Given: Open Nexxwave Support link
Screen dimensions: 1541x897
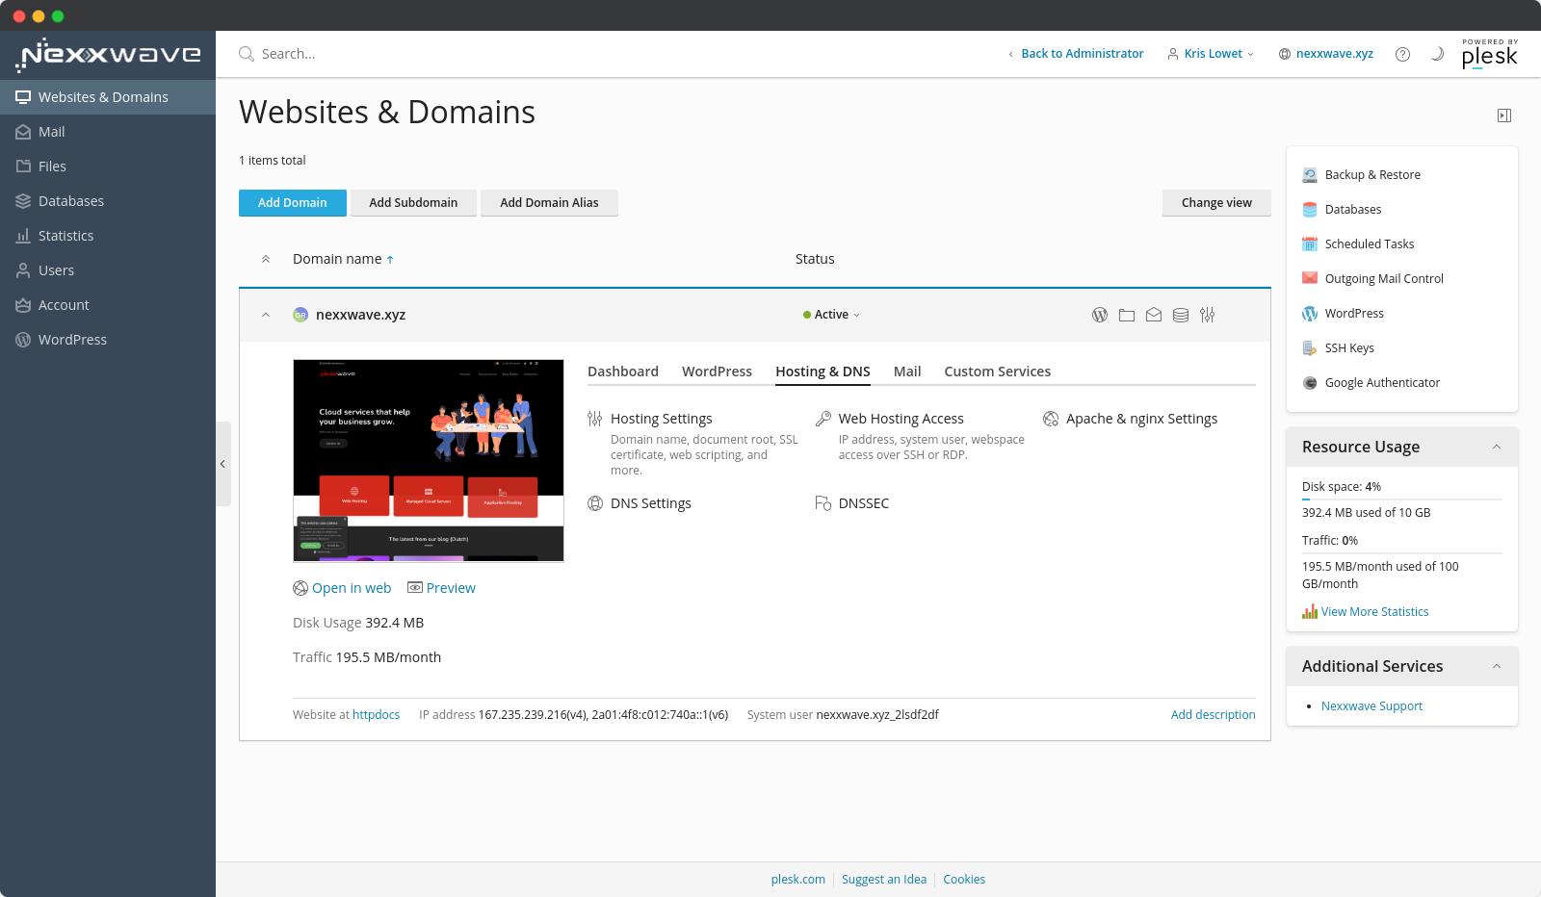Looking at the screenshot, I should click(1371, 706).
